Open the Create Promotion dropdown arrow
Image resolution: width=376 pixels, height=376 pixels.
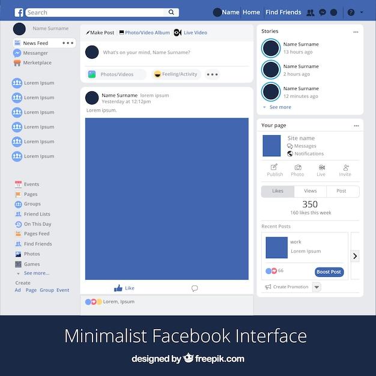(317, 287)
